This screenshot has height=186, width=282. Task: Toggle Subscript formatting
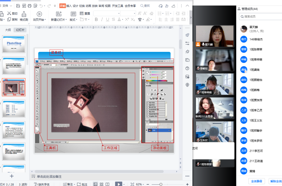pyautogui.click(x=133, y=19)
